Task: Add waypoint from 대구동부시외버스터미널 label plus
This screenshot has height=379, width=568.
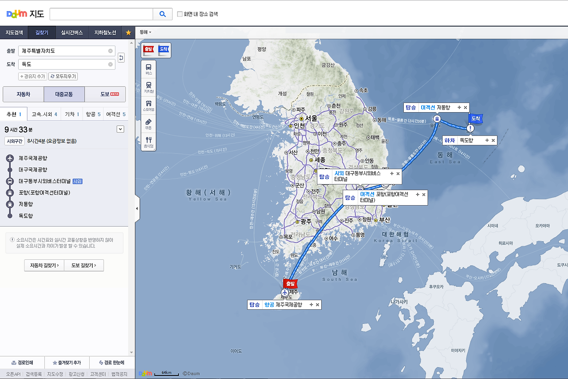Action: [x=392, y=173]
